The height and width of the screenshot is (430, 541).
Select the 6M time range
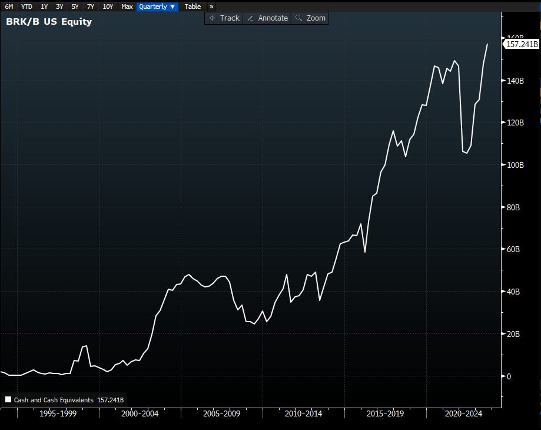[9, 6]
